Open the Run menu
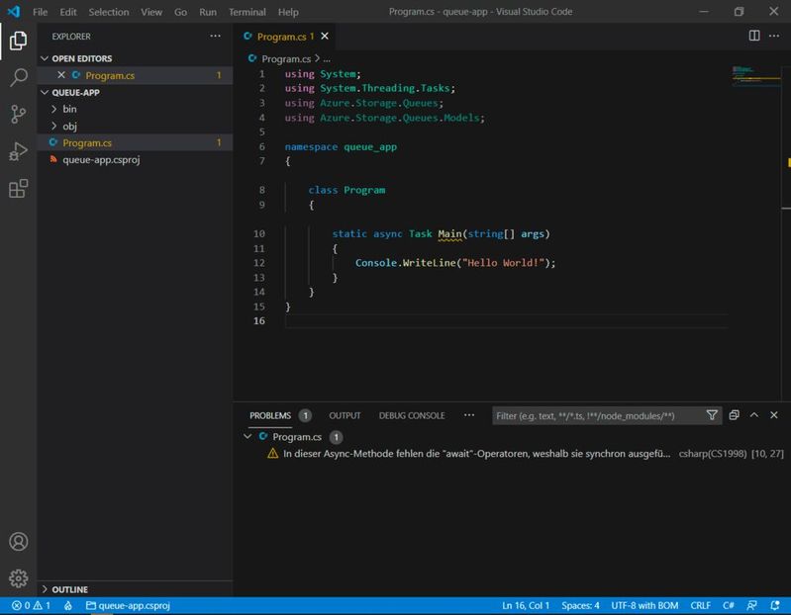 (208, 12)
